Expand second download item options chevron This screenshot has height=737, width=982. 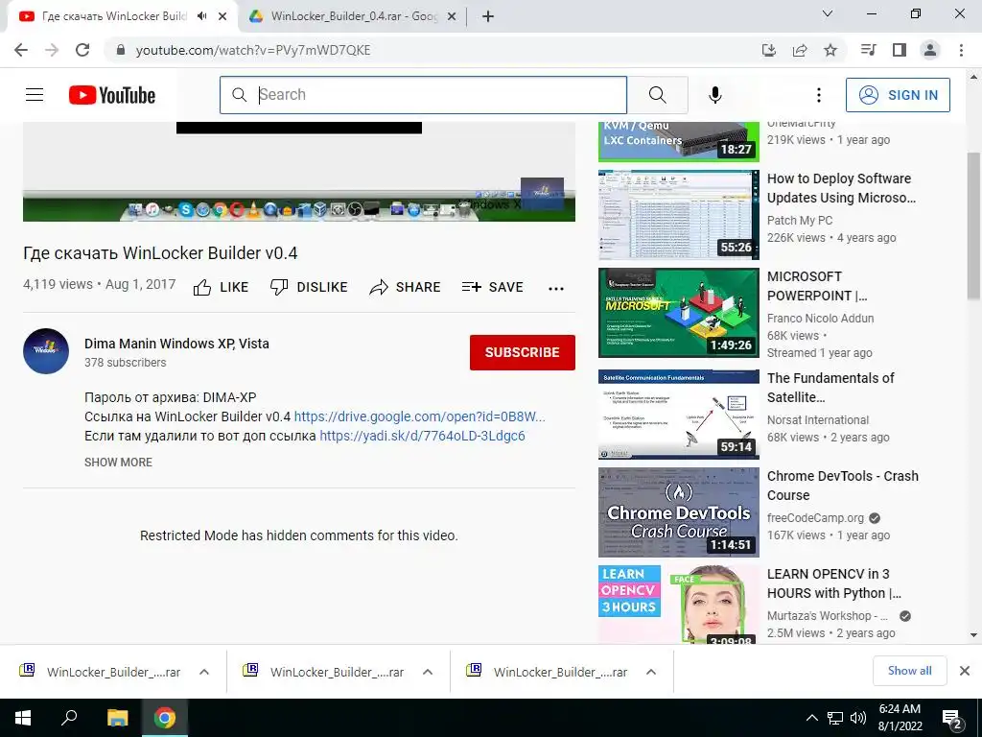428,672
